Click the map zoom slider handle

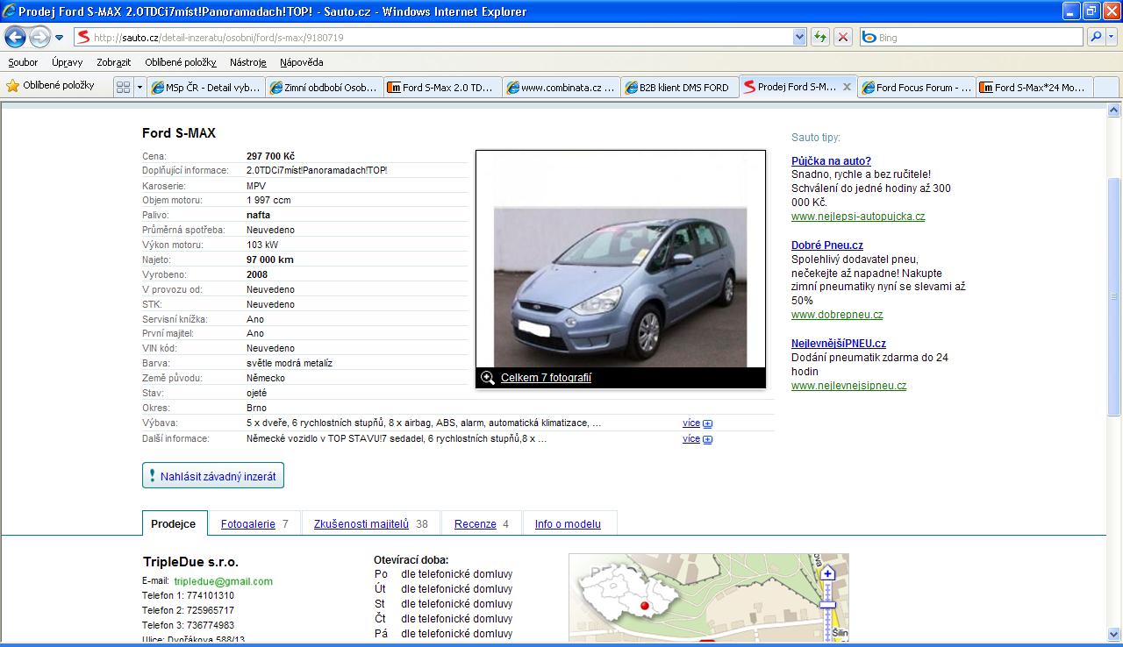tap(827, 604)
